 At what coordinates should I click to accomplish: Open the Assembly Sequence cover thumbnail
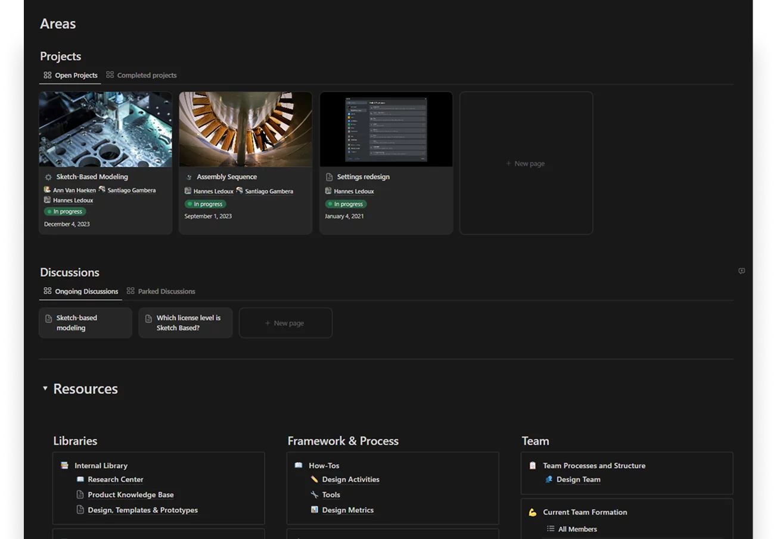[245, 129]
